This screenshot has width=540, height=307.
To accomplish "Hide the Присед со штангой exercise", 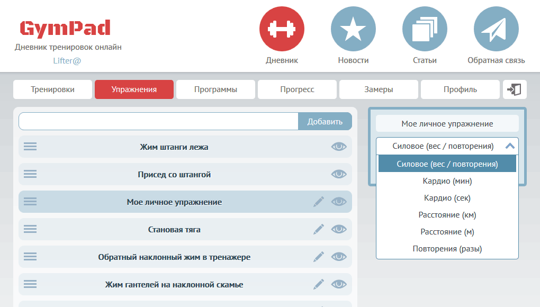I will 339,174.
